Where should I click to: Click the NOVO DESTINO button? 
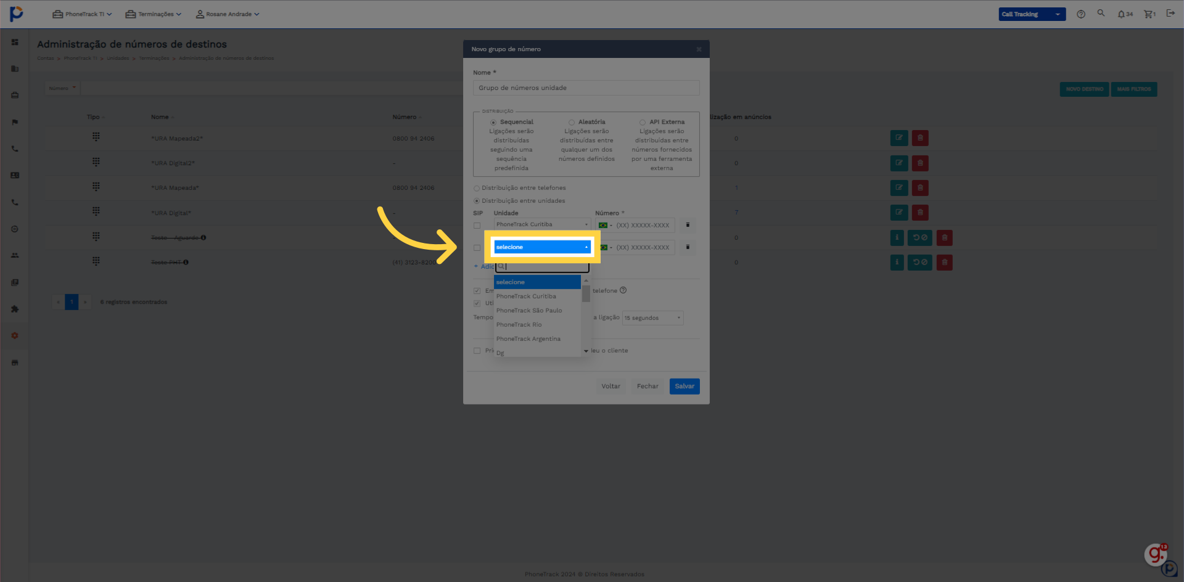(1084, 89)
